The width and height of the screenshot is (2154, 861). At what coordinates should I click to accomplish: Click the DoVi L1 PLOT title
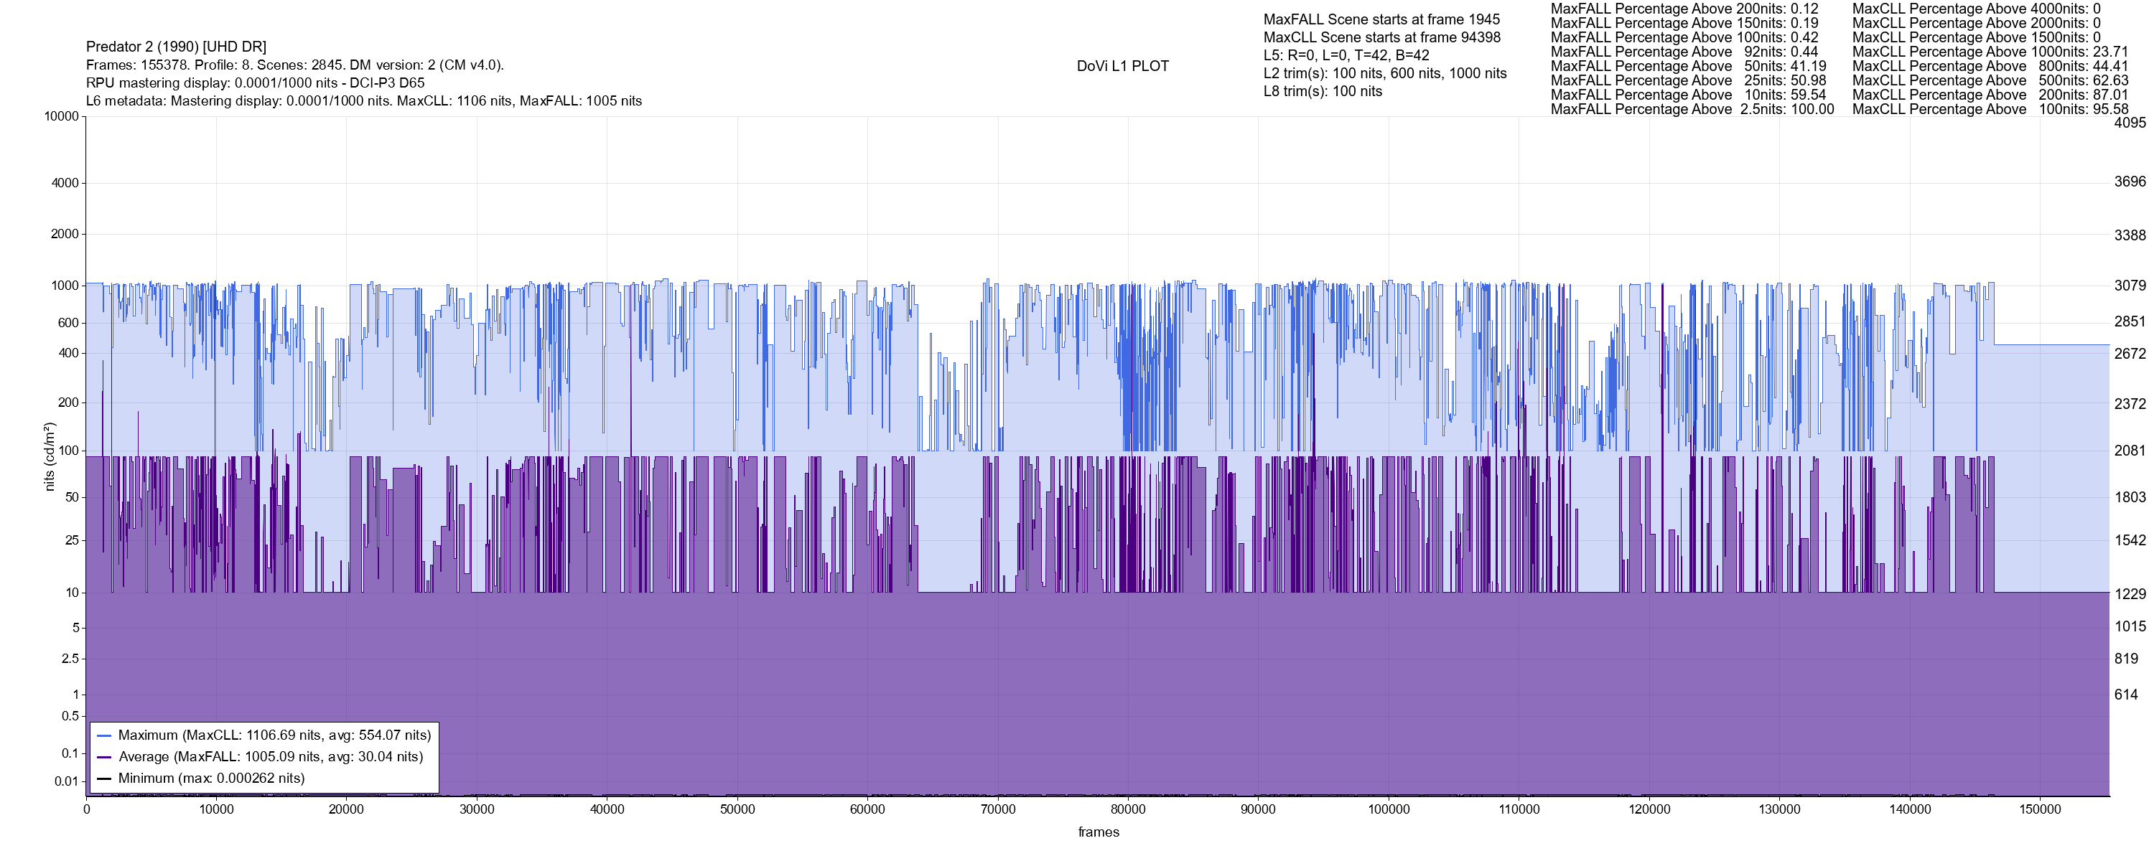tap(1122, 66)
